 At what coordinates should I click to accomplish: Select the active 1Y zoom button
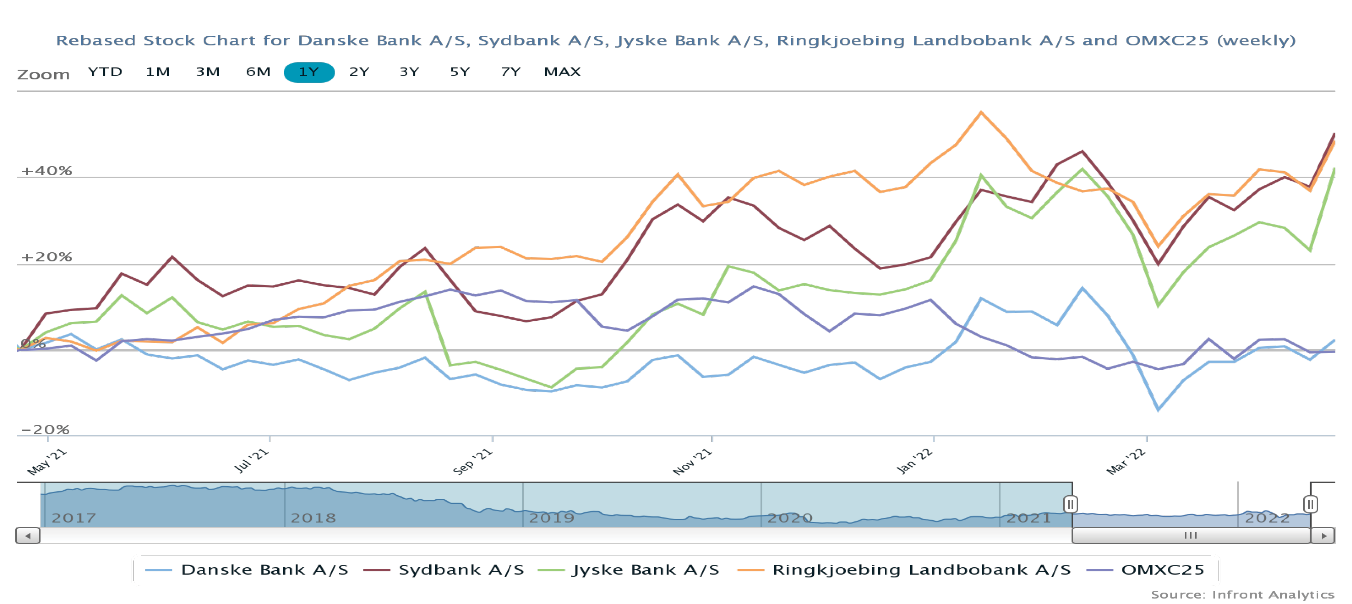[309, 72]
